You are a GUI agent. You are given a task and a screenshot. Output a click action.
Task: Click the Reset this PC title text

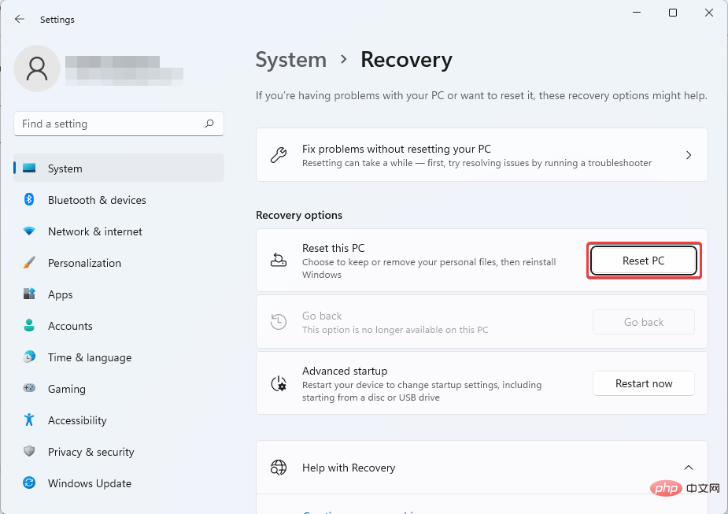coord(334,248)
